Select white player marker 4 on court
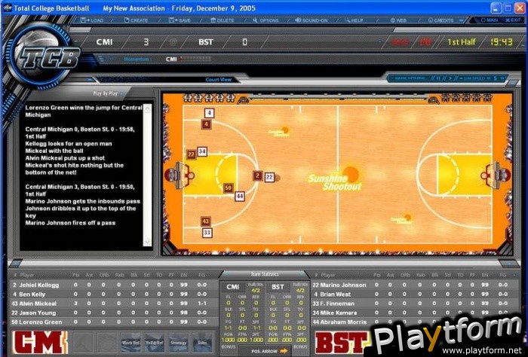Screen dimensions: 528x357 209,113
